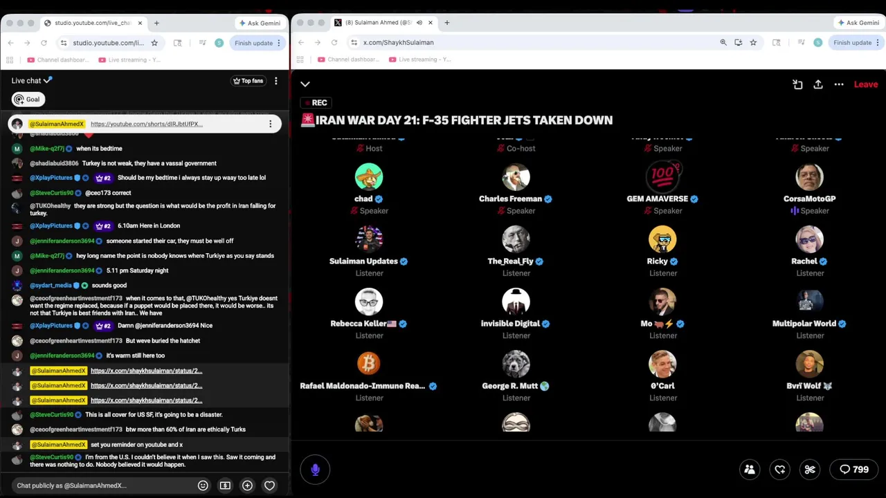Screen dimensions: 886x498
Task: Open the Space participants list icon
Action: [x=750, y=470]
